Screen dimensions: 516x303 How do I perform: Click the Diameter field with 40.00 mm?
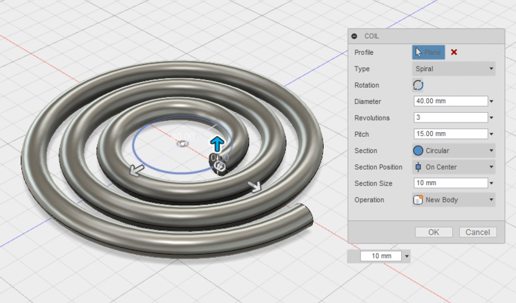450,101
